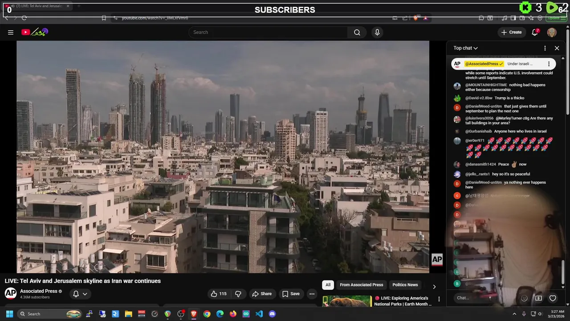The width and height of the screenshot is (570, 321).
Task: Click the Windows taskbar Search box
Action: [x=50, y=314]
